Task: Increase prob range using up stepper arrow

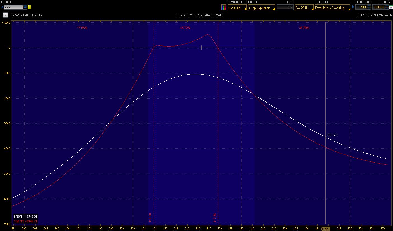Action: click(x=369, y=6)
